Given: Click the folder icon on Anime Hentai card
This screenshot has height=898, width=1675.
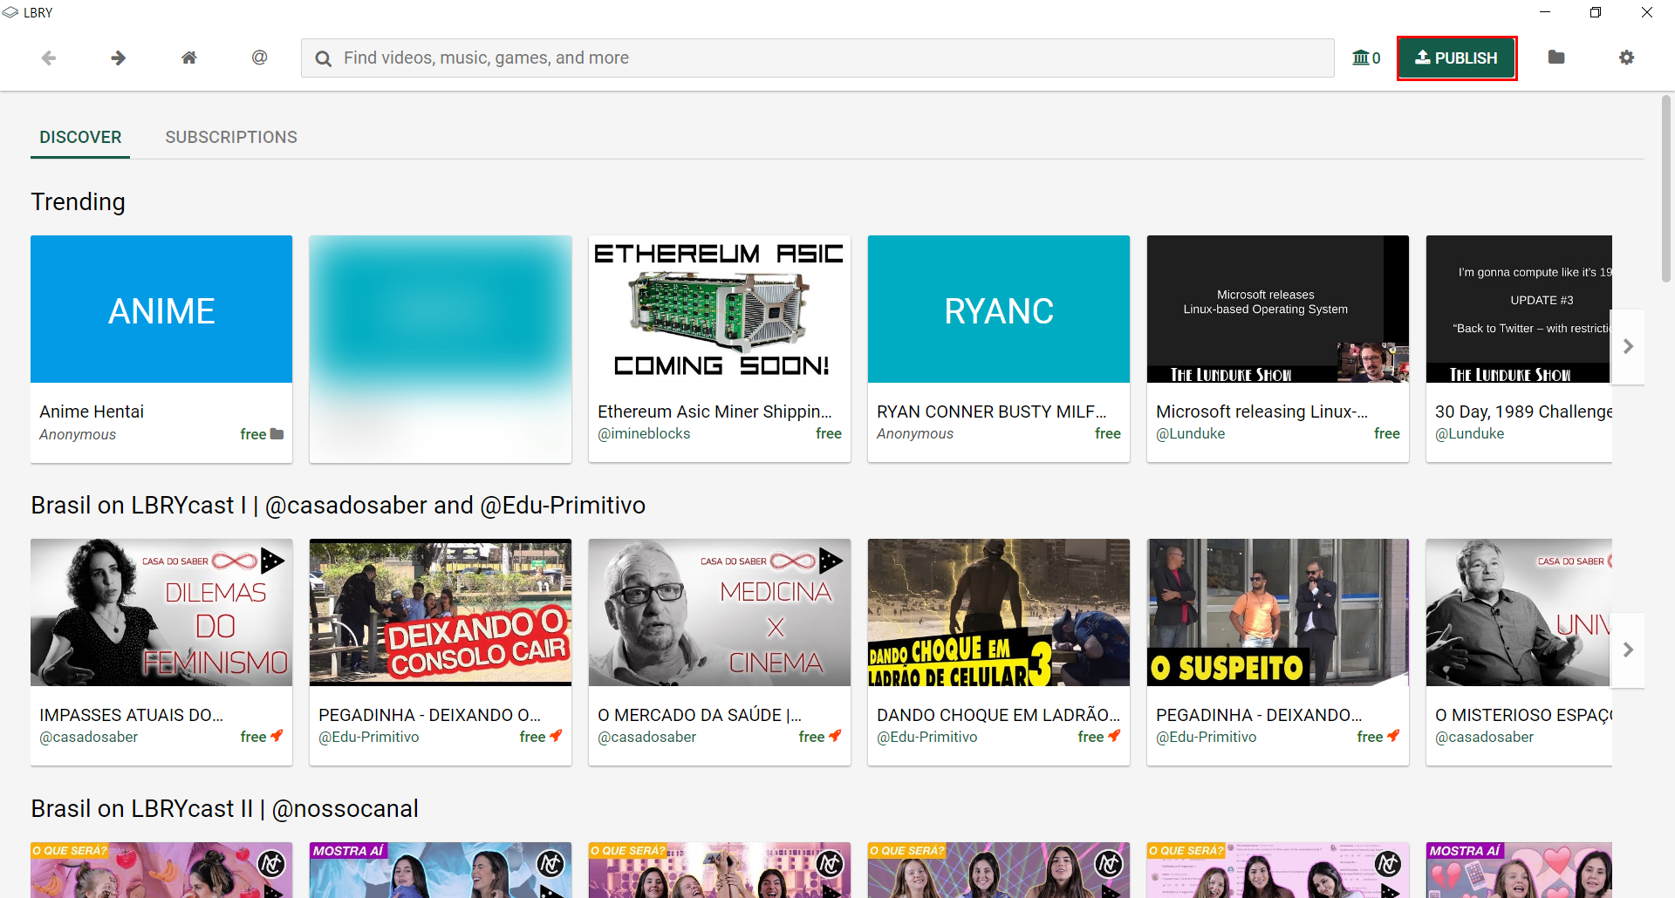Looking at the screenshot, I should pos(277,433).
